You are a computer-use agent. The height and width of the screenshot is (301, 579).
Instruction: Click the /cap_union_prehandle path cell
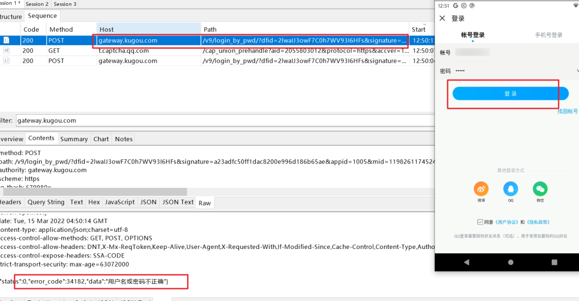click(305, 50)
